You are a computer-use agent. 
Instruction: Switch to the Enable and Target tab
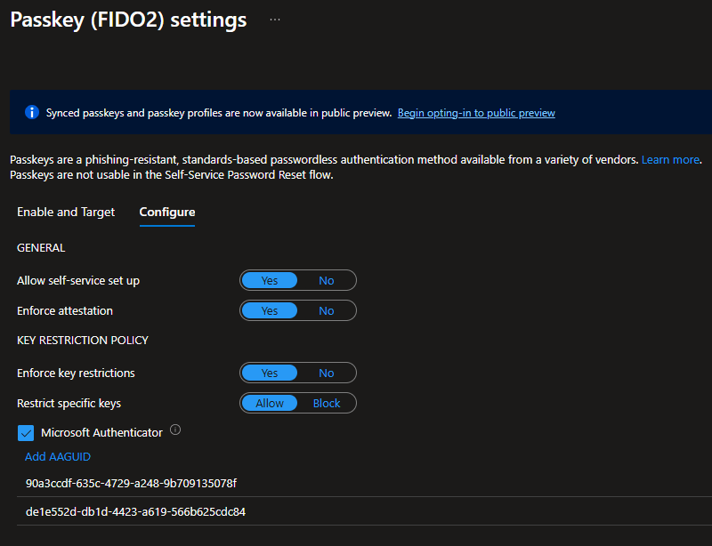tap(66, 212)
